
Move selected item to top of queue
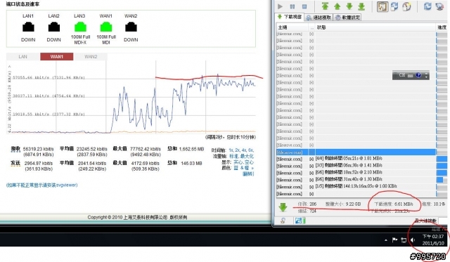point(325,6)
